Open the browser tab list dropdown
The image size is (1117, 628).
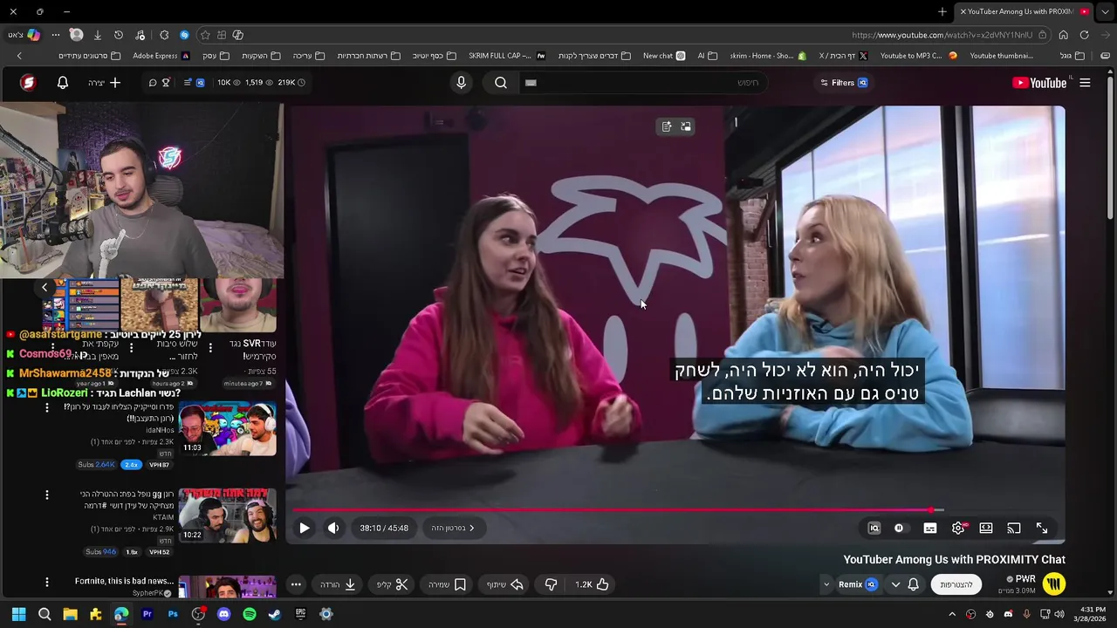click(1104, 11)
